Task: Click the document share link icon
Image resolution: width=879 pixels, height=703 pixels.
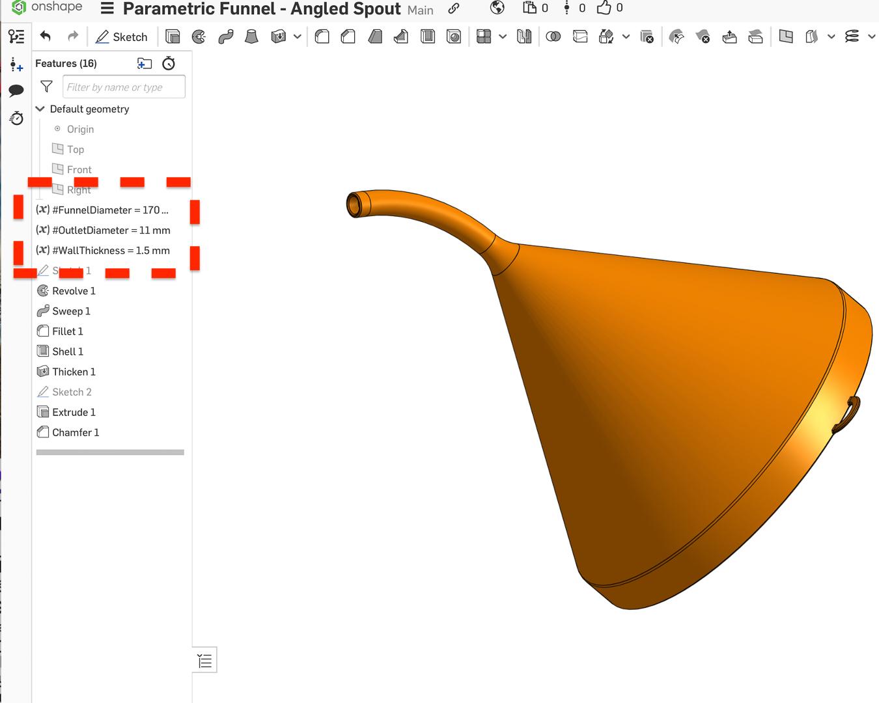Action: (x=454, y=9)
